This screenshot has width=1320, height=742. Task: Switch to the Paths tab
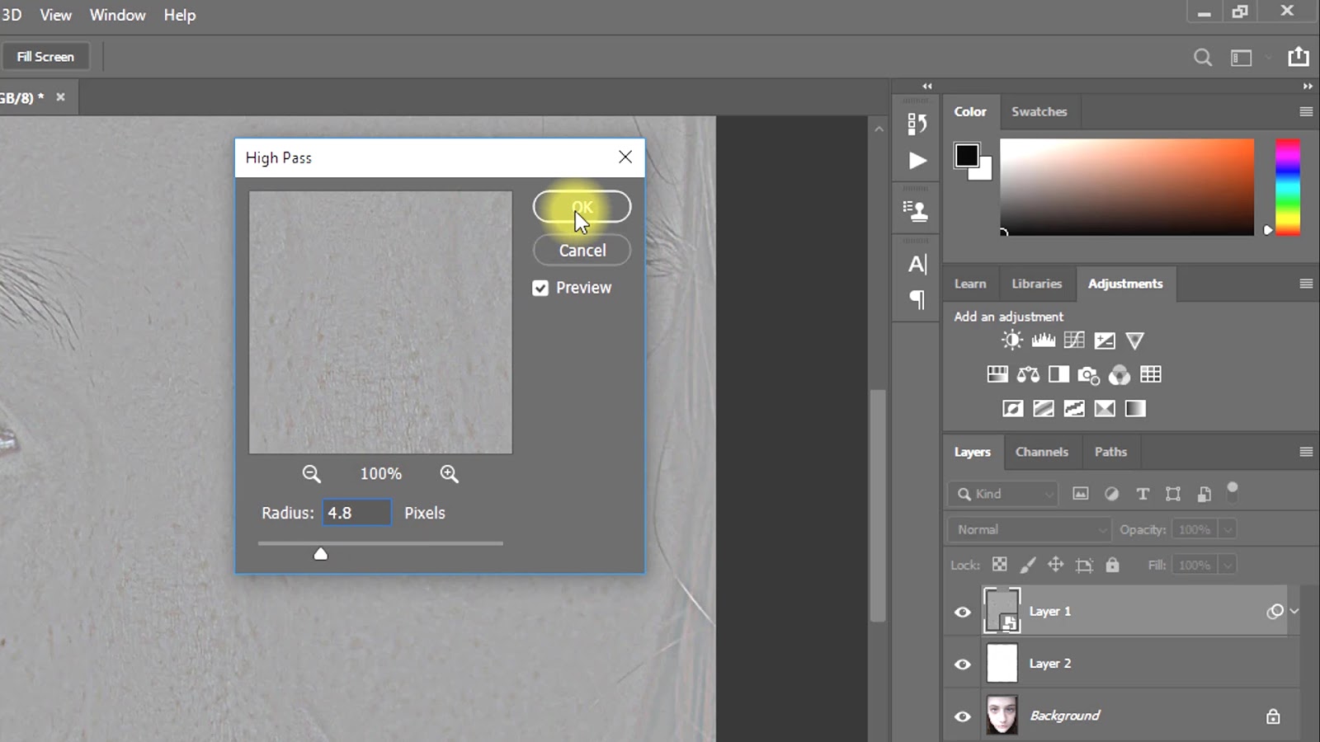pos(1110,452)
